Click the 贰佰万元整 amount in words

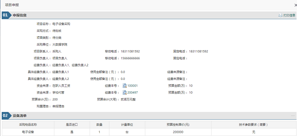128,99
